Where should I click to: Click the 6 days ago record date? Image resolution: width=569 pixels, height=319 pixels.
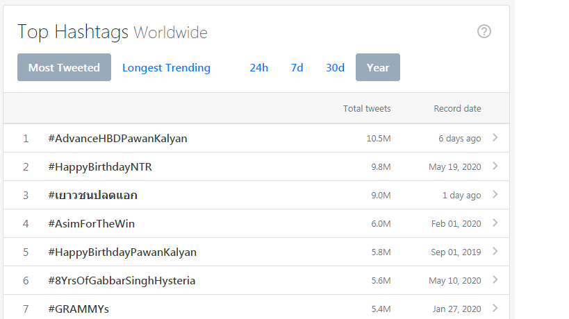(x=460, y=138)
